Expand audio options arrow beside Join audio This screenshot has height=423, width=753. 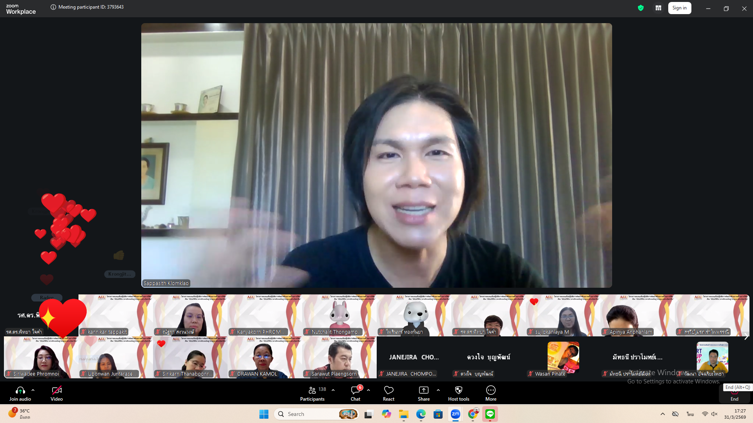[33, 390]
